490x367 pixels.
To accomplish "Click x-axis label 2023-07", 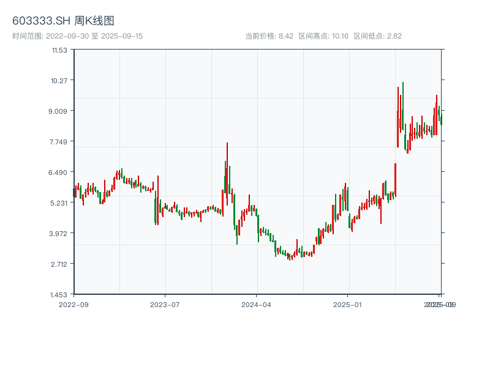I will point(165,305).
